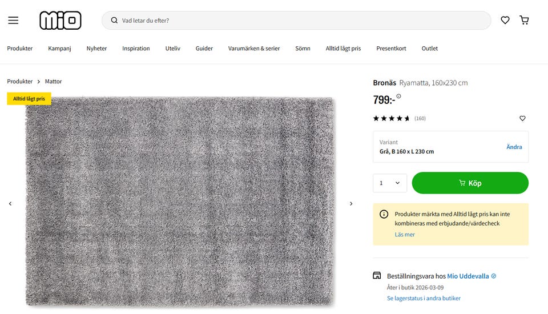Click the magnifier search icon
548x314 pixels.
click(x=114, y=21)
